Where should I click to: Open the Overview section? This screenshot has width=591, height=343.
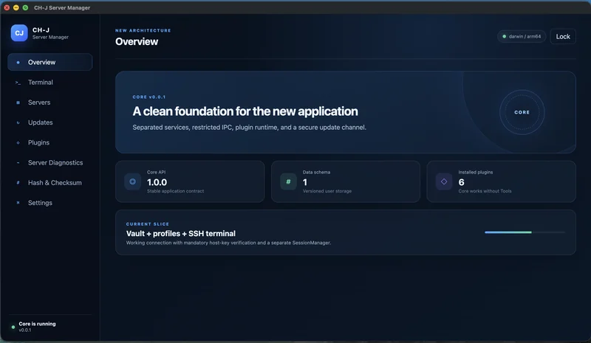click(50, 62)
